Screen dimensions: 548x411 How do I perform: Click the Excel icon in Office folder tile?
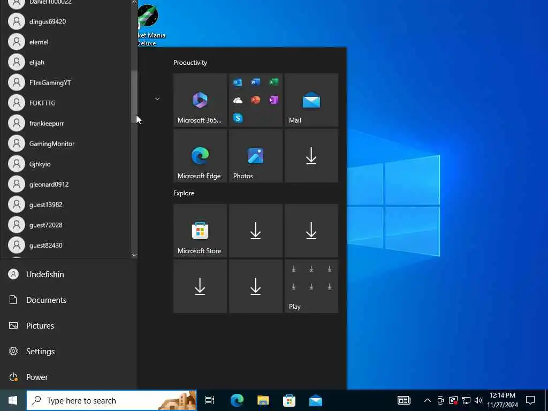273,82
